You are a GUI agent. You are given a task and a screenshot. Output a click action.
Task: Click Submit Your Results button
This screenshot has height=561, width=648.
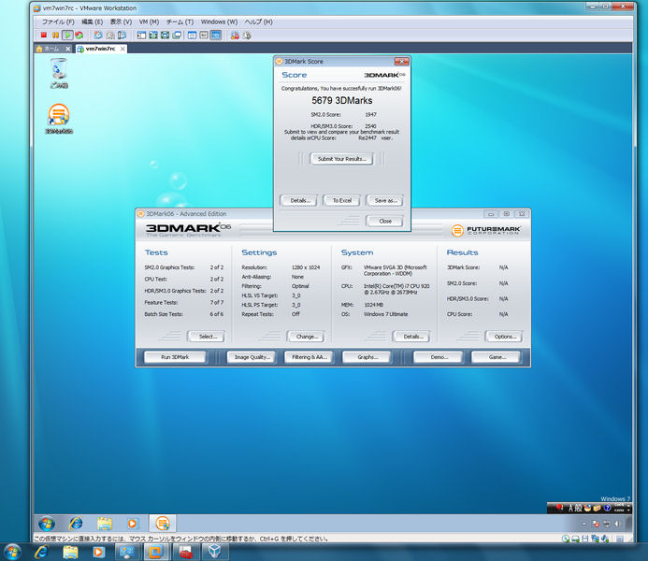tap(342, 159)
